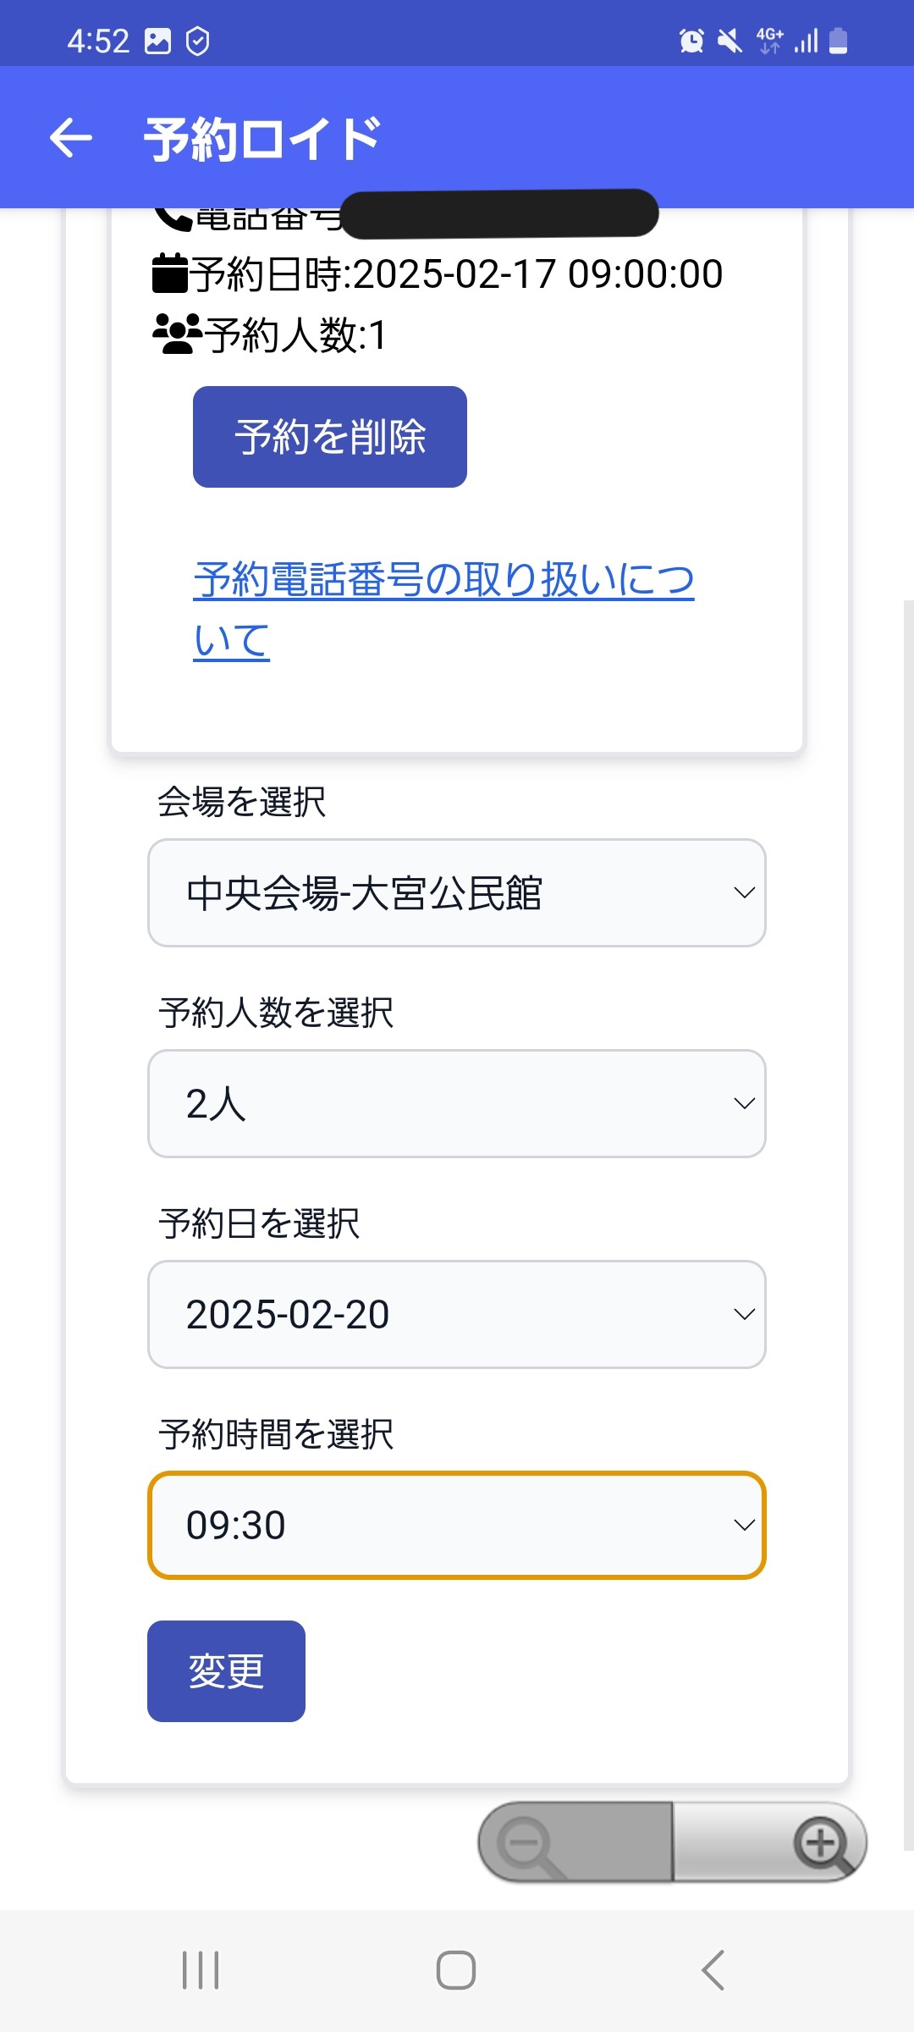Open the 予約人数を選択 dropdown showing 2人
Viewport: 914px width, 2032px height.
tap(457, 1103)
